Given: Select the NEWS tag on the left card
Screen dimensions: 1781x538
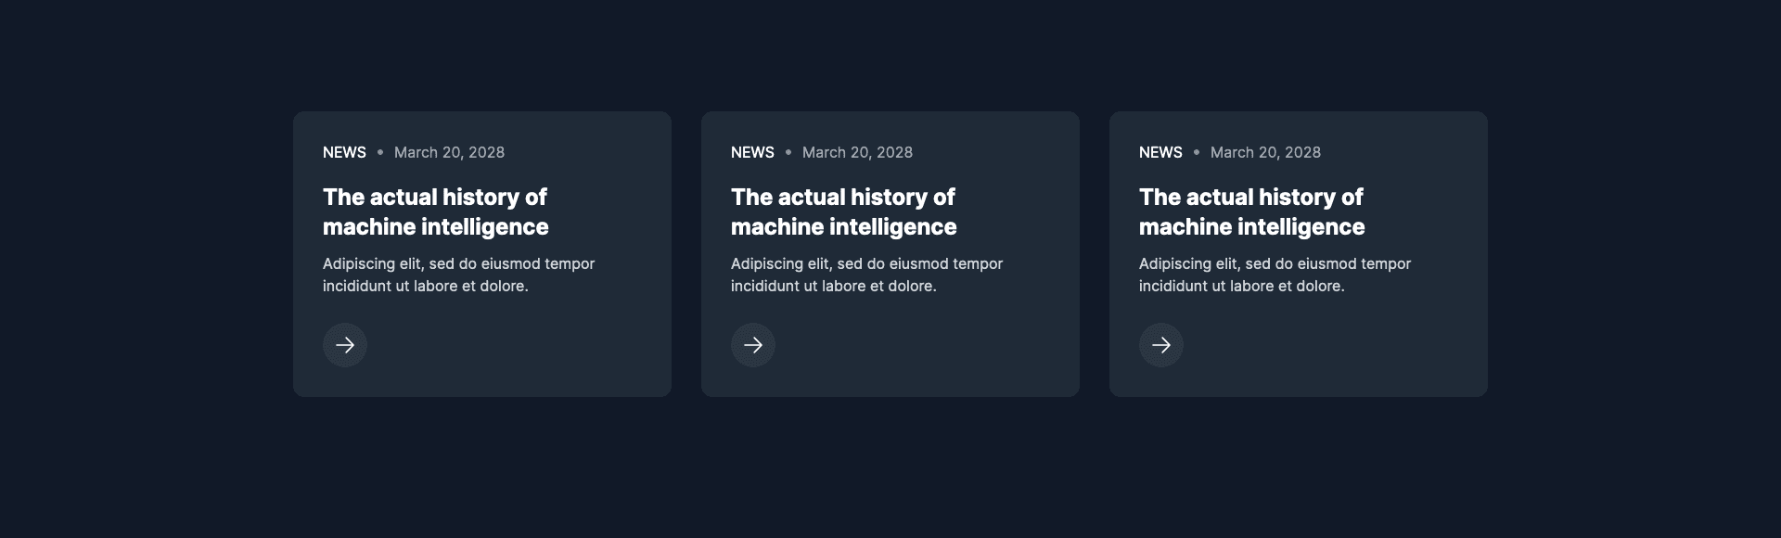Looking at the screenshot, I should [344, 152].
